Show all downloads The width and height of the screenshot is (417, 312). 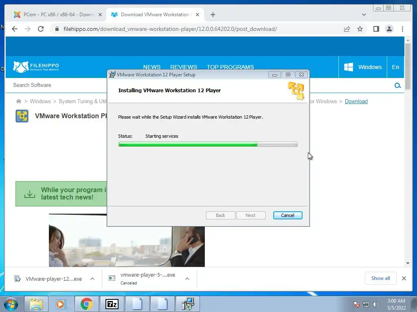tap(381, 278)
